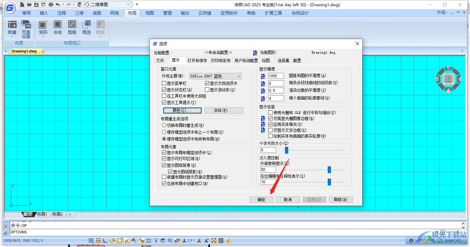Screen dimensions: 470x247
Task: Toggle snap mode icon in status bar
Action: [91, 240]
